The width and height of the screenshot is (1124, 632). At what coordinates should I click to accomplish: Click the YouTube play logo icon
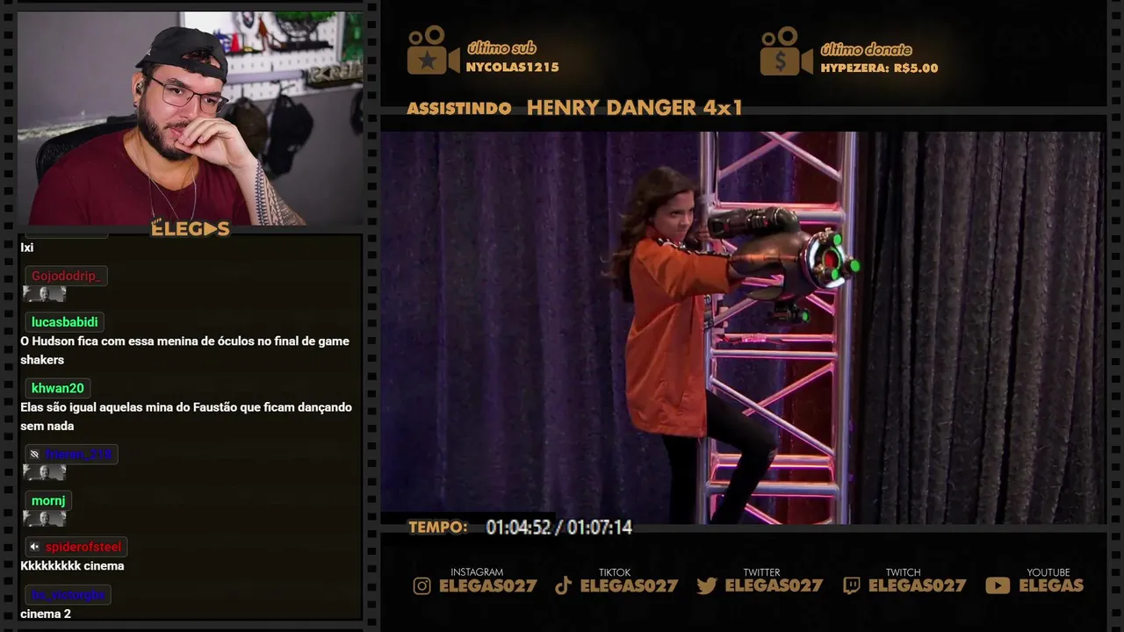point(998,585)
